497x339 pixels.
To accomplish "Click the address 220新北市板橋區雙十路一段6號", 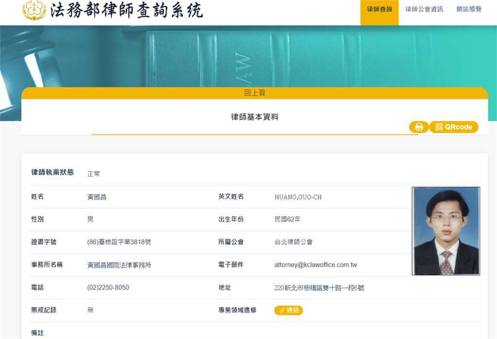I will tap(318, 288).
